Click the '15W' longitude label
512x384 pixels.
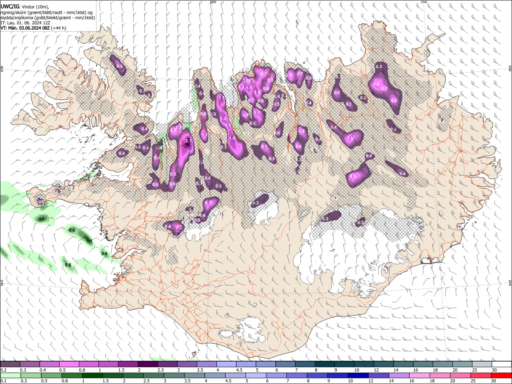click(424, 2)
